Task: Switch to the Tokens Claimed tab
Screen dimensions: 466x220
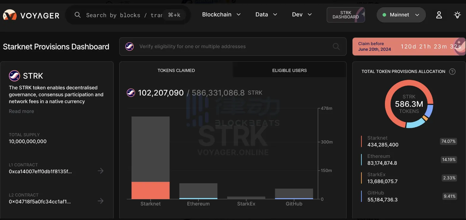Action: pos(176,70)
